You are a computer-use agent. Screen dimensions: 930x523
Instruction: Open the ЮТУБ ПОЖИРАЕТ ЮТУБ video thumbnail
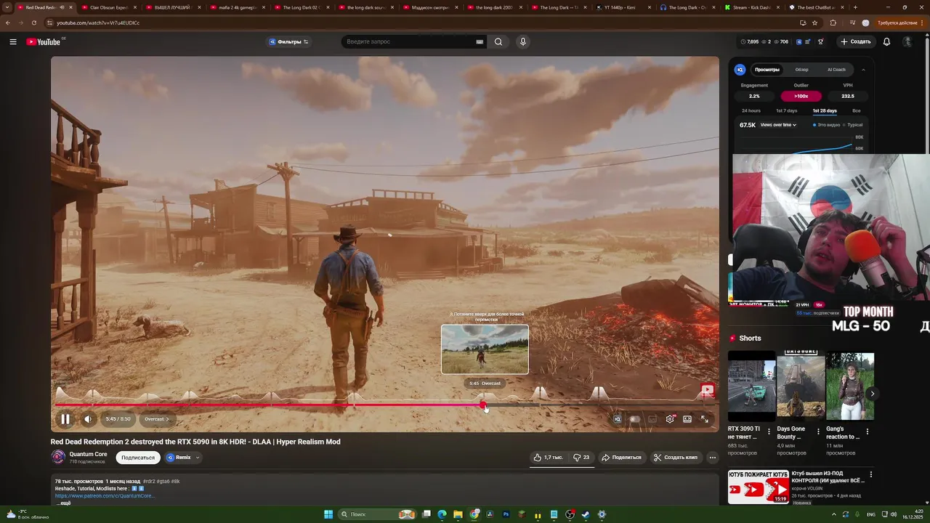pos(759,487)
